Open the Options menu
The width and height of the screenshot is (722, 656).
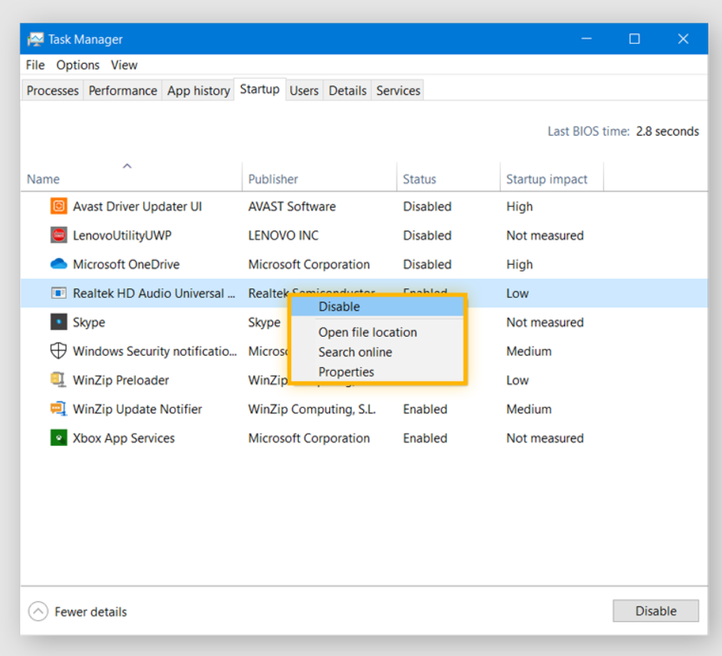78,65
